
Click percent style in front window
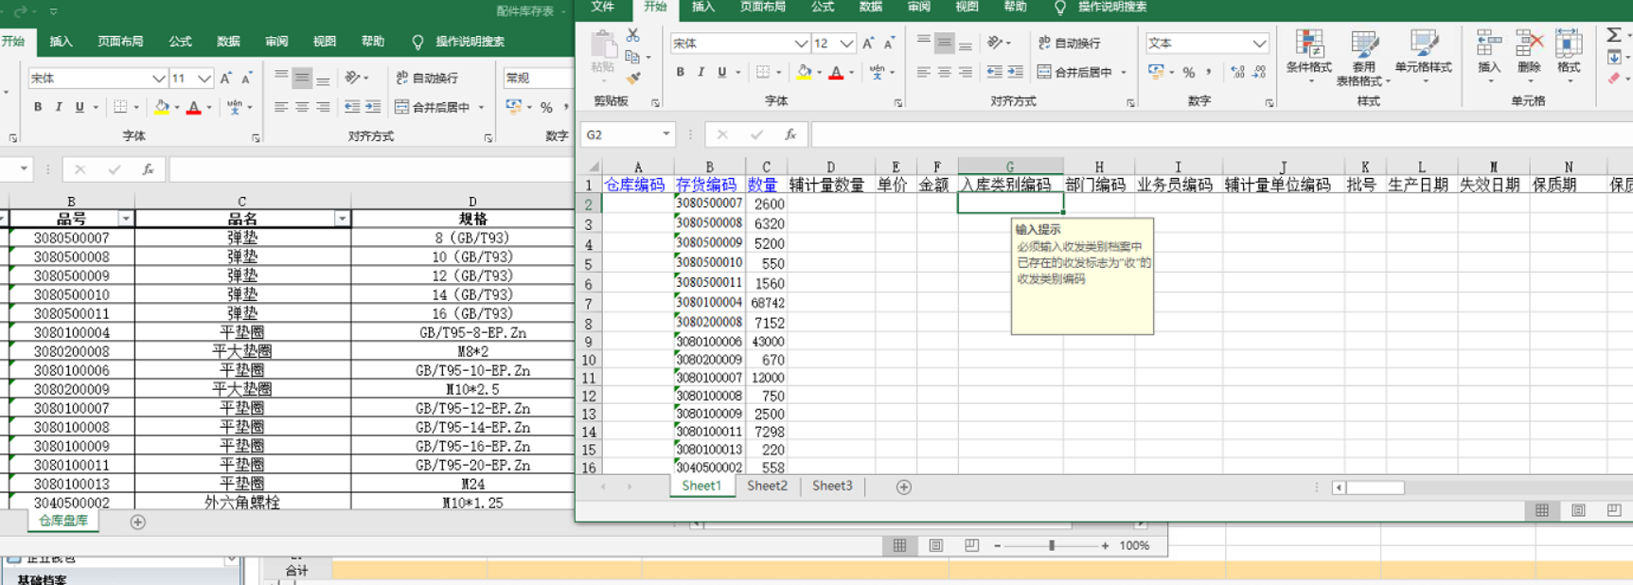(x=1188, y=72)
